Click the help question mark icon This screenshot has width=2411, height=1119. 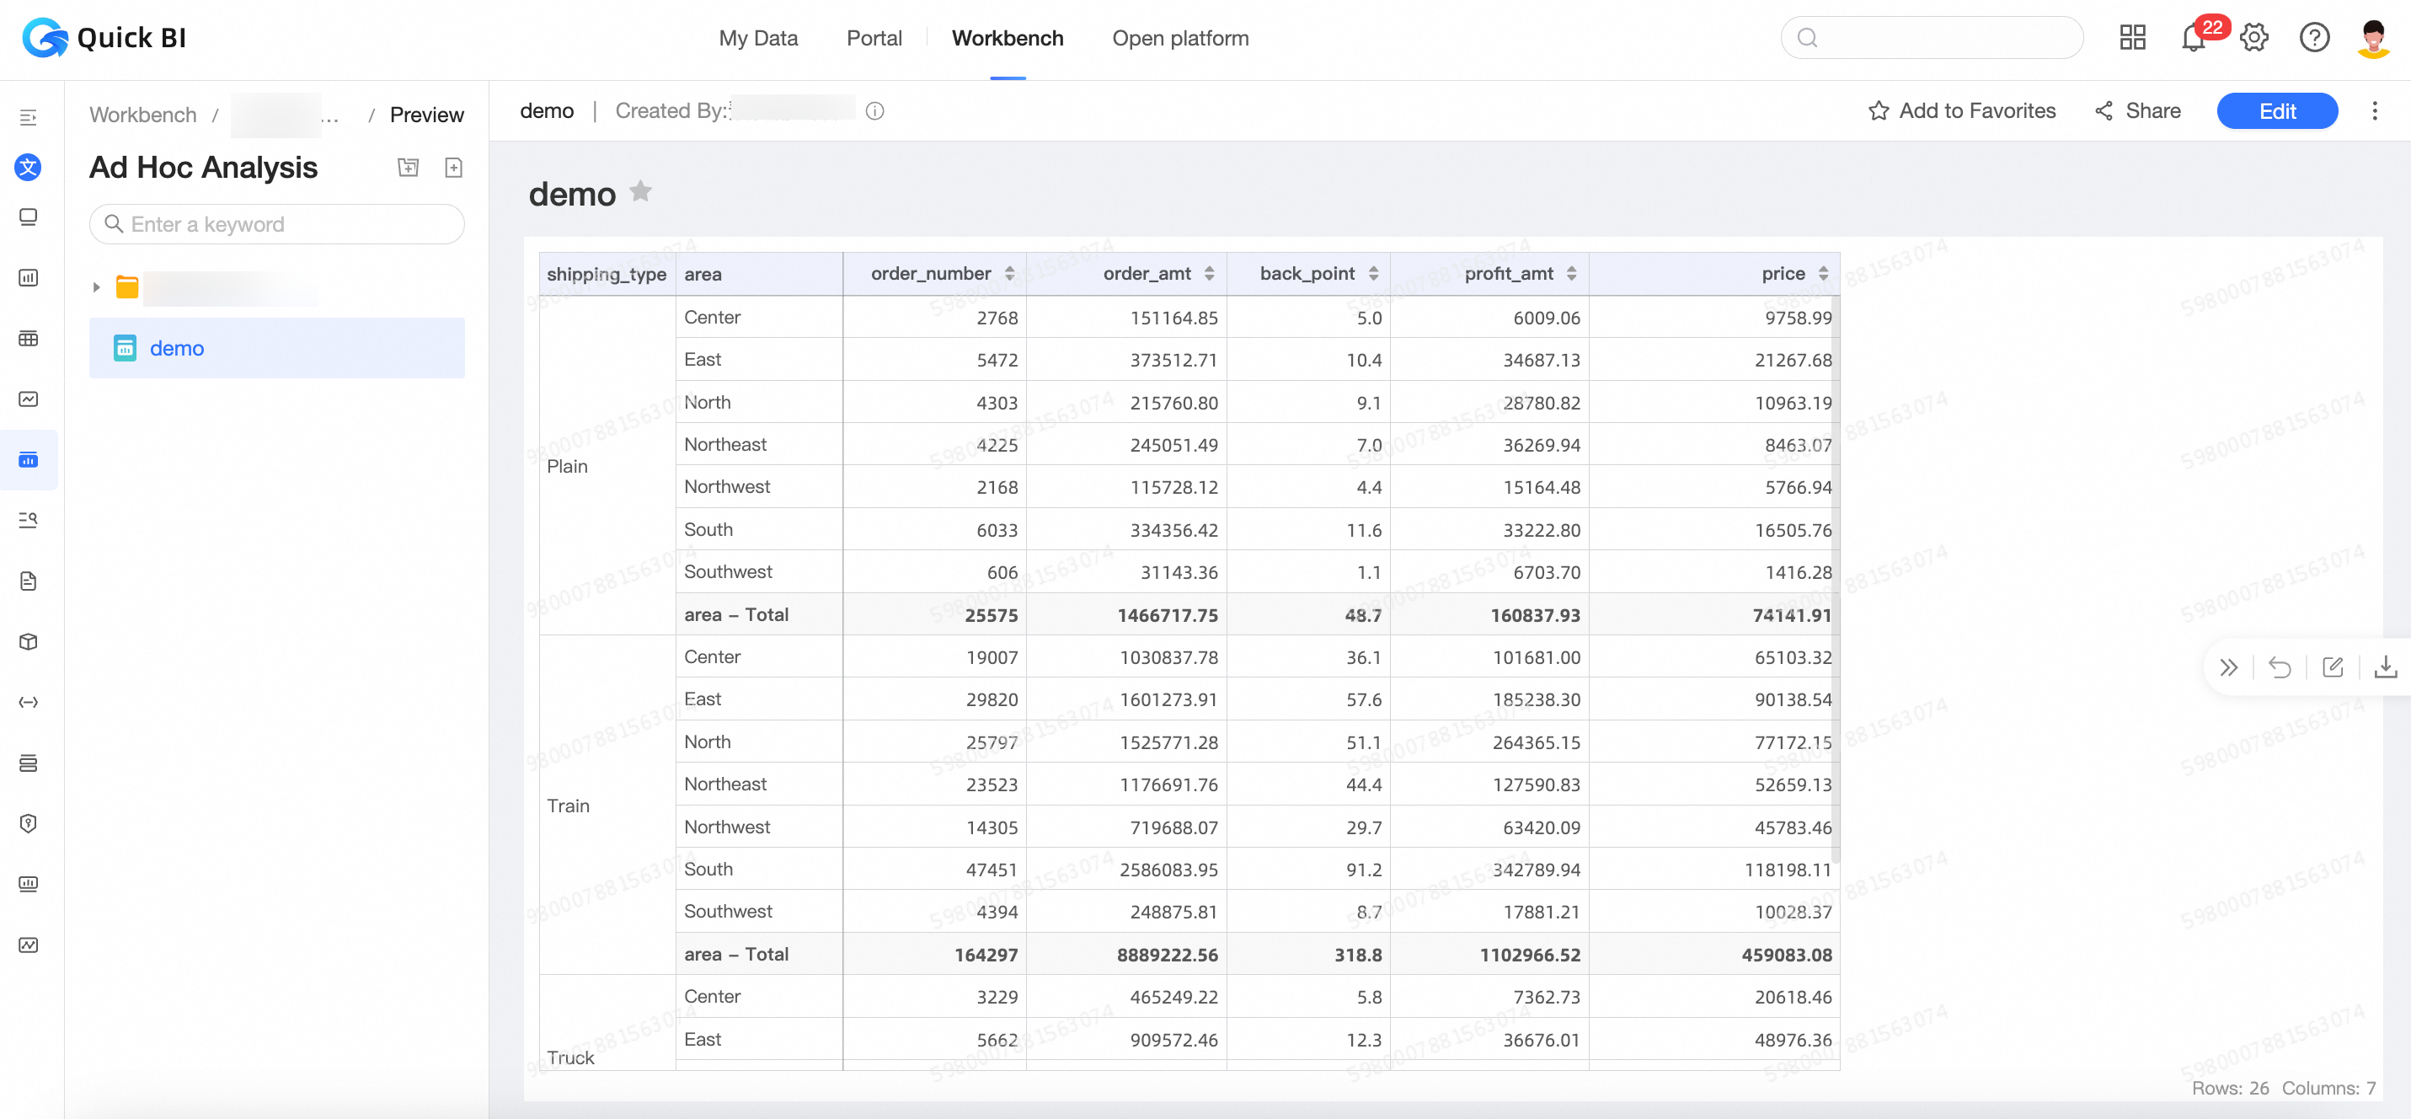pyautogui.click(x=2313, y=39)
